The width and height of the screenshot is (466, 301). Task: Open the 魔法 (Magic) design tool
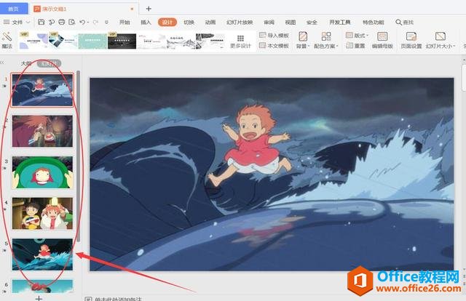[7, 40]
